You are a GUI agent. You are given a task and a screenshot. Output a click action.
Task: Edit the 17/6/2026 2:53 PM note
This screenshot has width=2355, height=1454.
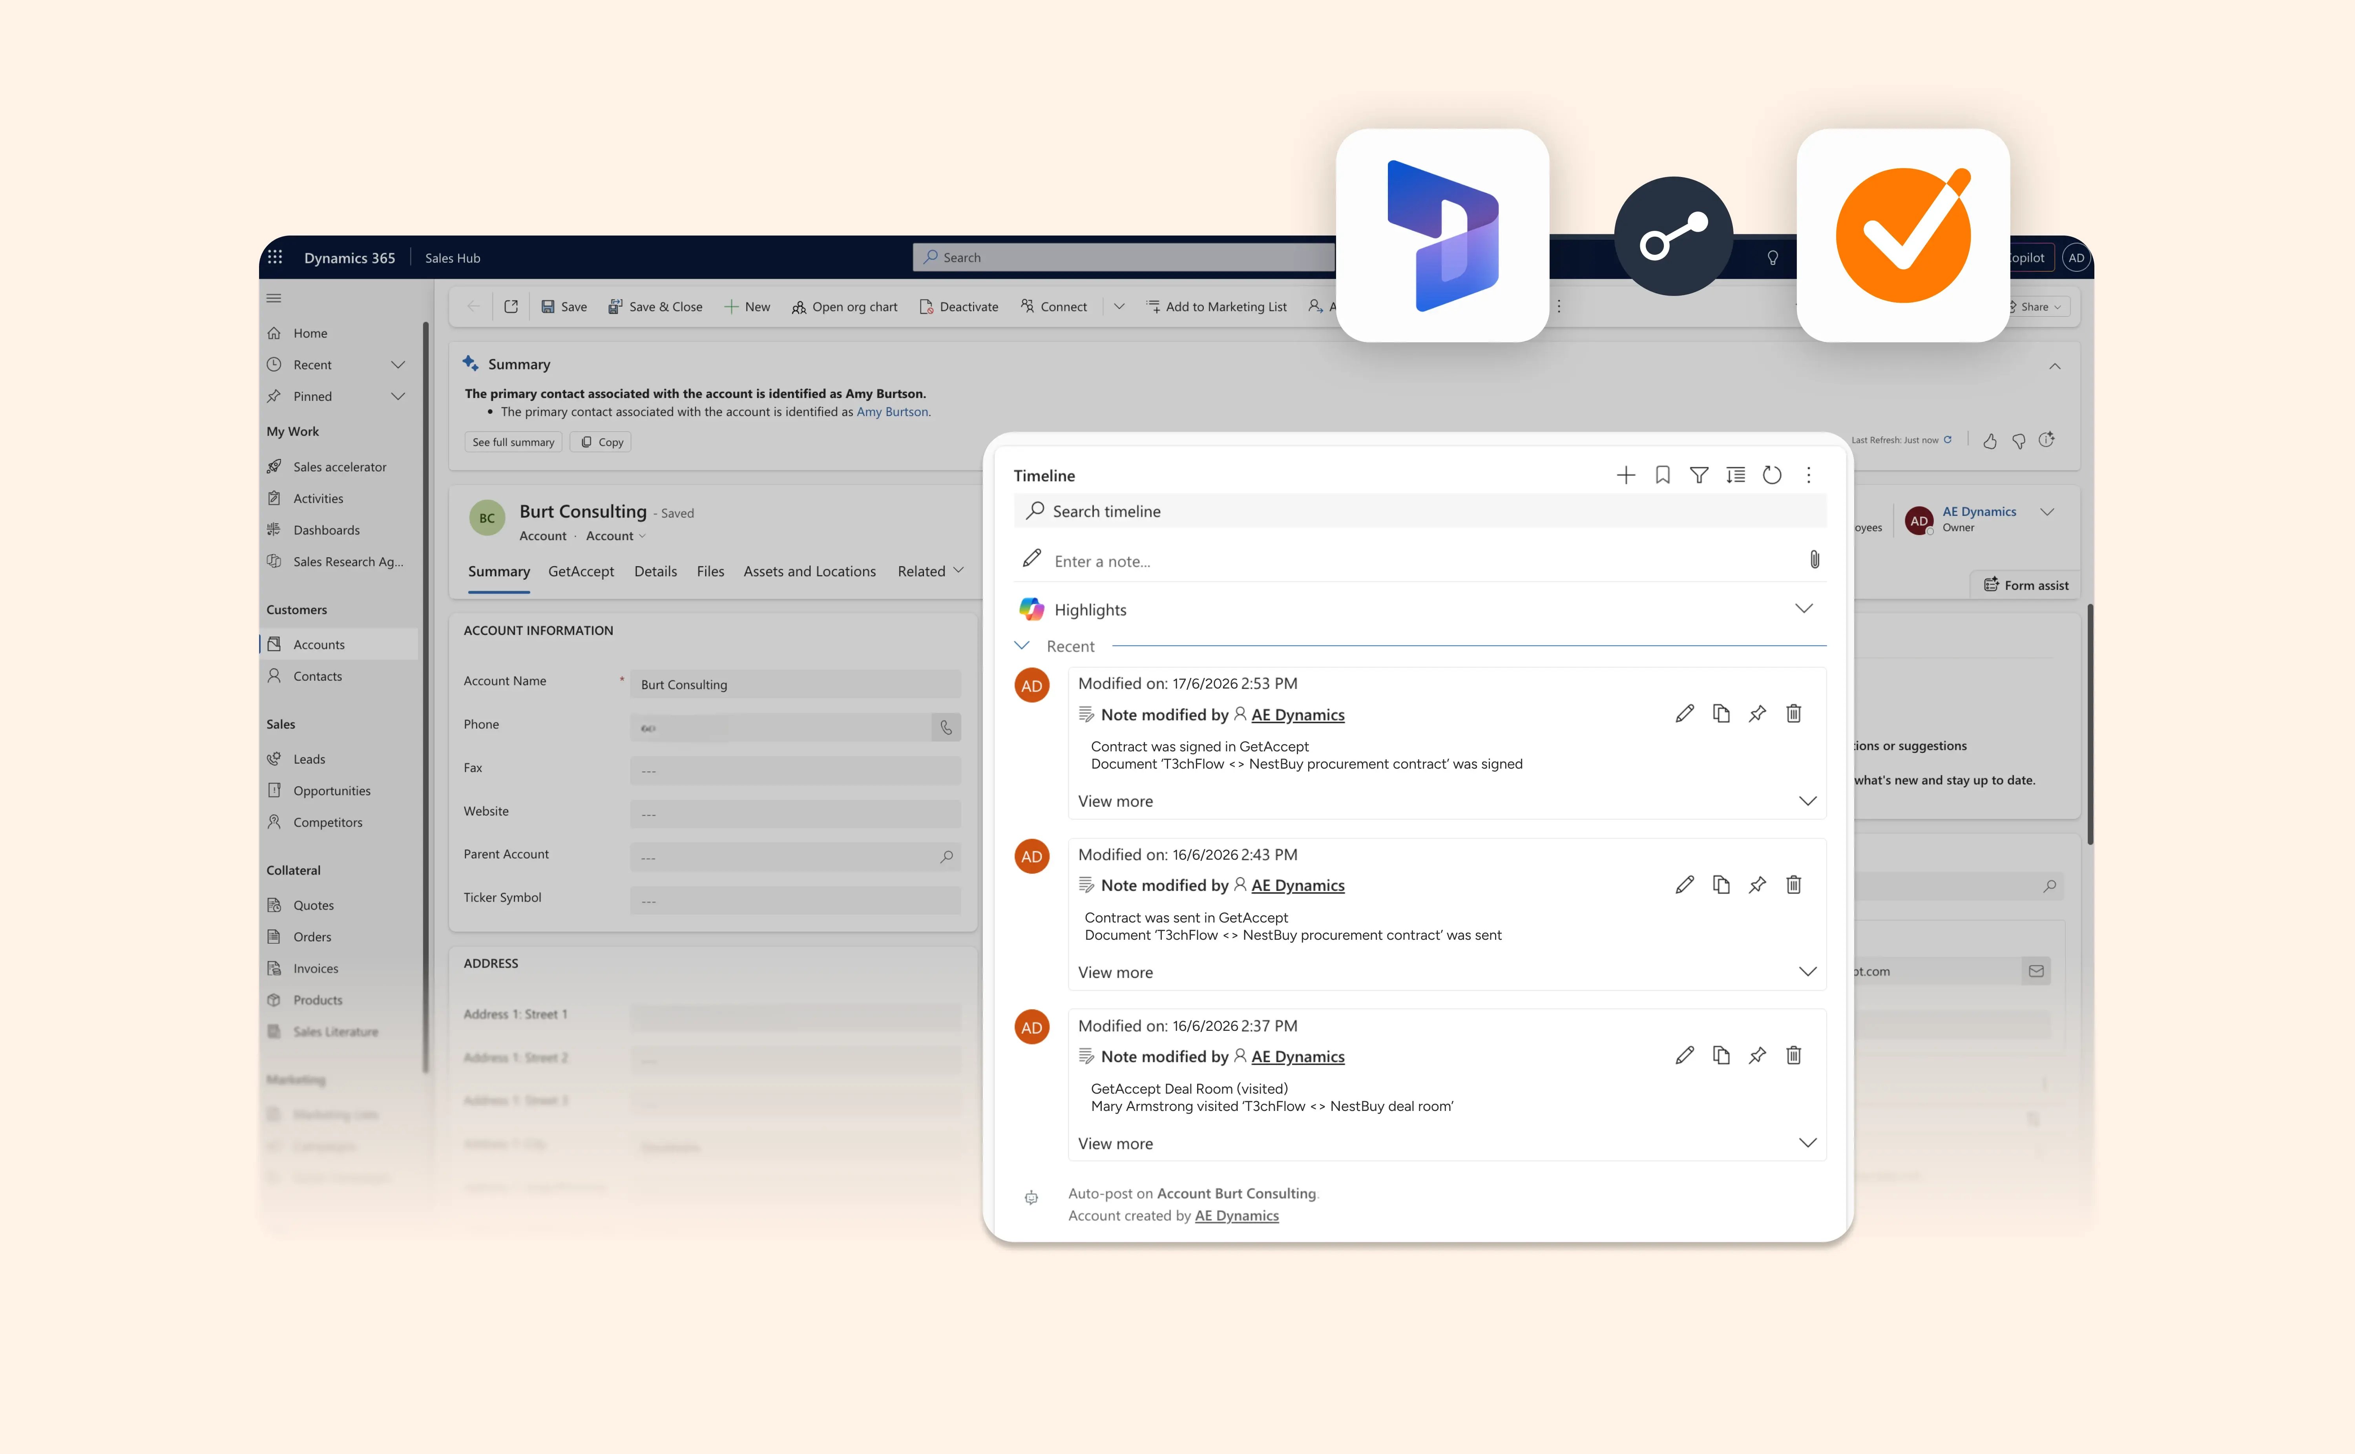coord(1684,714)
